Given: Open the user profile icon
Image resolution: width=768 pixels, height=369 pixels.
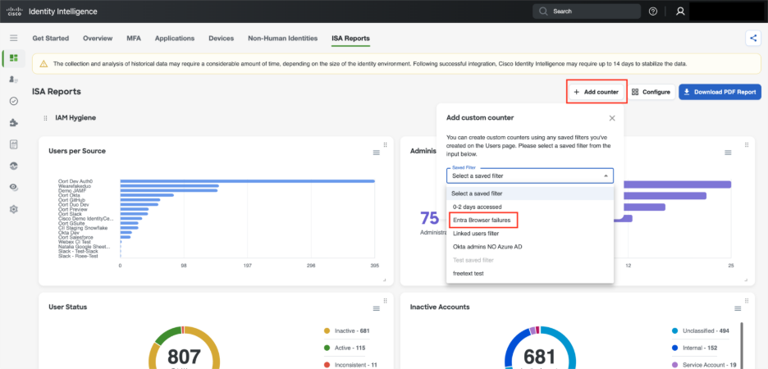Looking at the screenshot, I should click(x=679, y=11).
